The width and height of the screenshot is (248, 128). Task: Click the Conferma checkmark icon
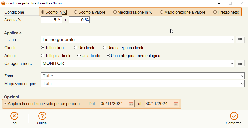tap(234, 116)
